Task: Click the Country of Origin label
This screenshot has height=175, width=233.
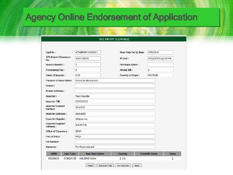Action: (129, 75)
